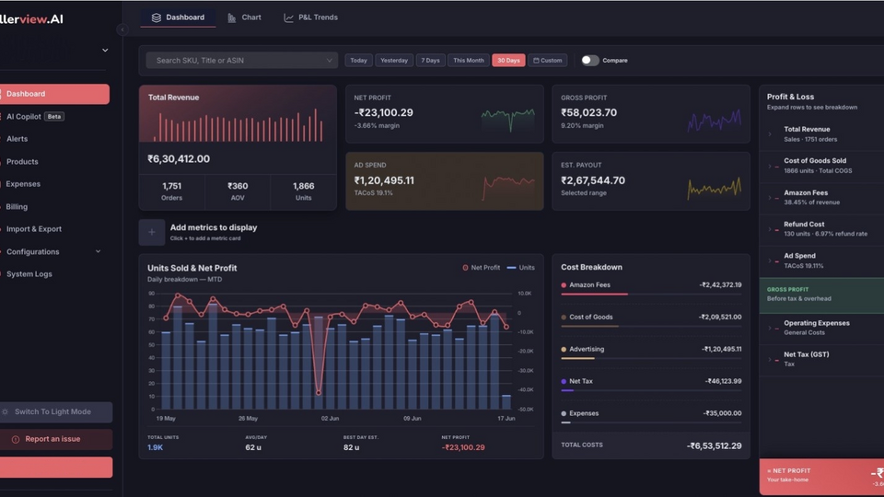Click the Net Profit metric card
The height and width of the screenshot is (497, 884).
[x=444, y=114]
